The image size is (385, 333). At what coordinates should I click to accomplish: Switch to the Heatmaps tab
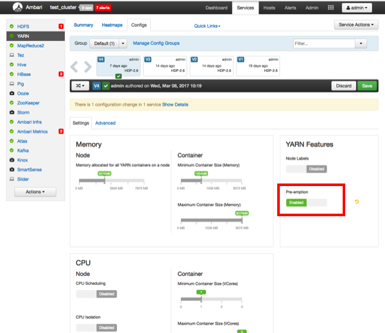(112, 25)
